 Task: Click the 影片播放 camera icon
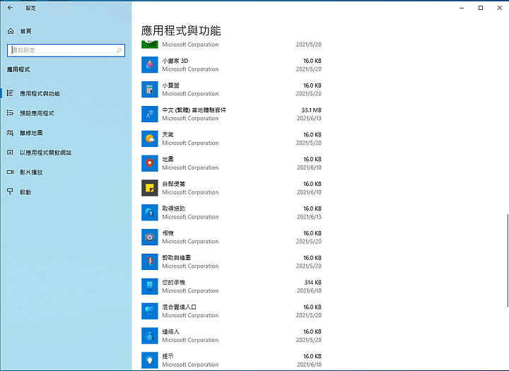(11, 172)
